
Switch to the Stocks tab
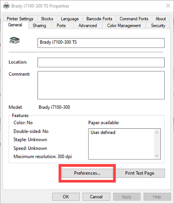pyautogui.click(x=47, y=19)
